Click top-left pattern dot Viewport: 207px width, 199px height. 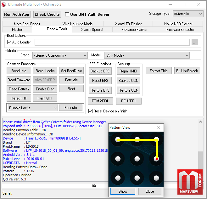tap(118, 140)
